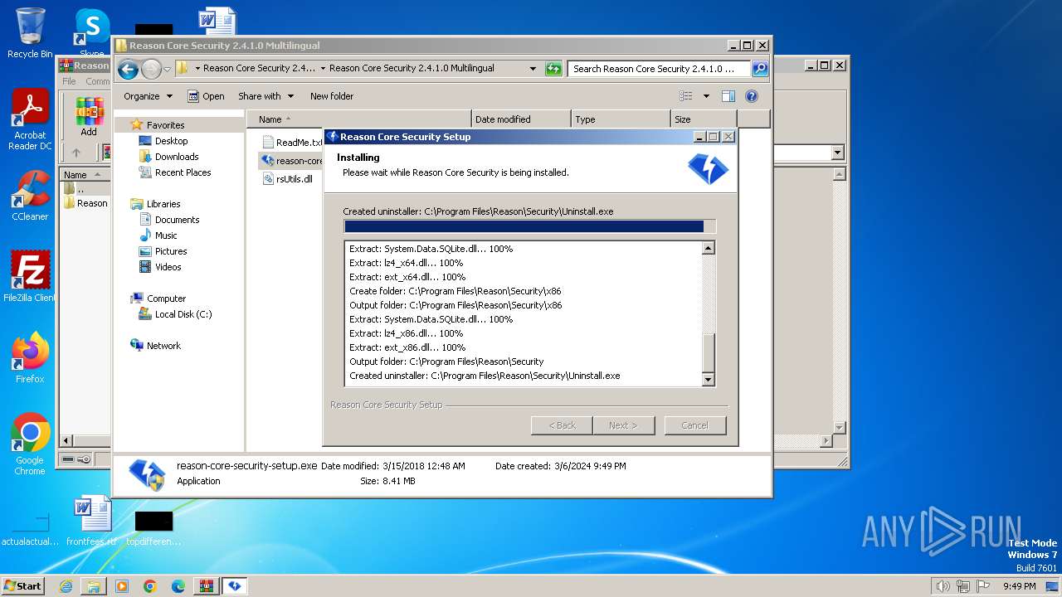
Task: Click the WinRAR up-one-level arrow
Action: point(76,153)
